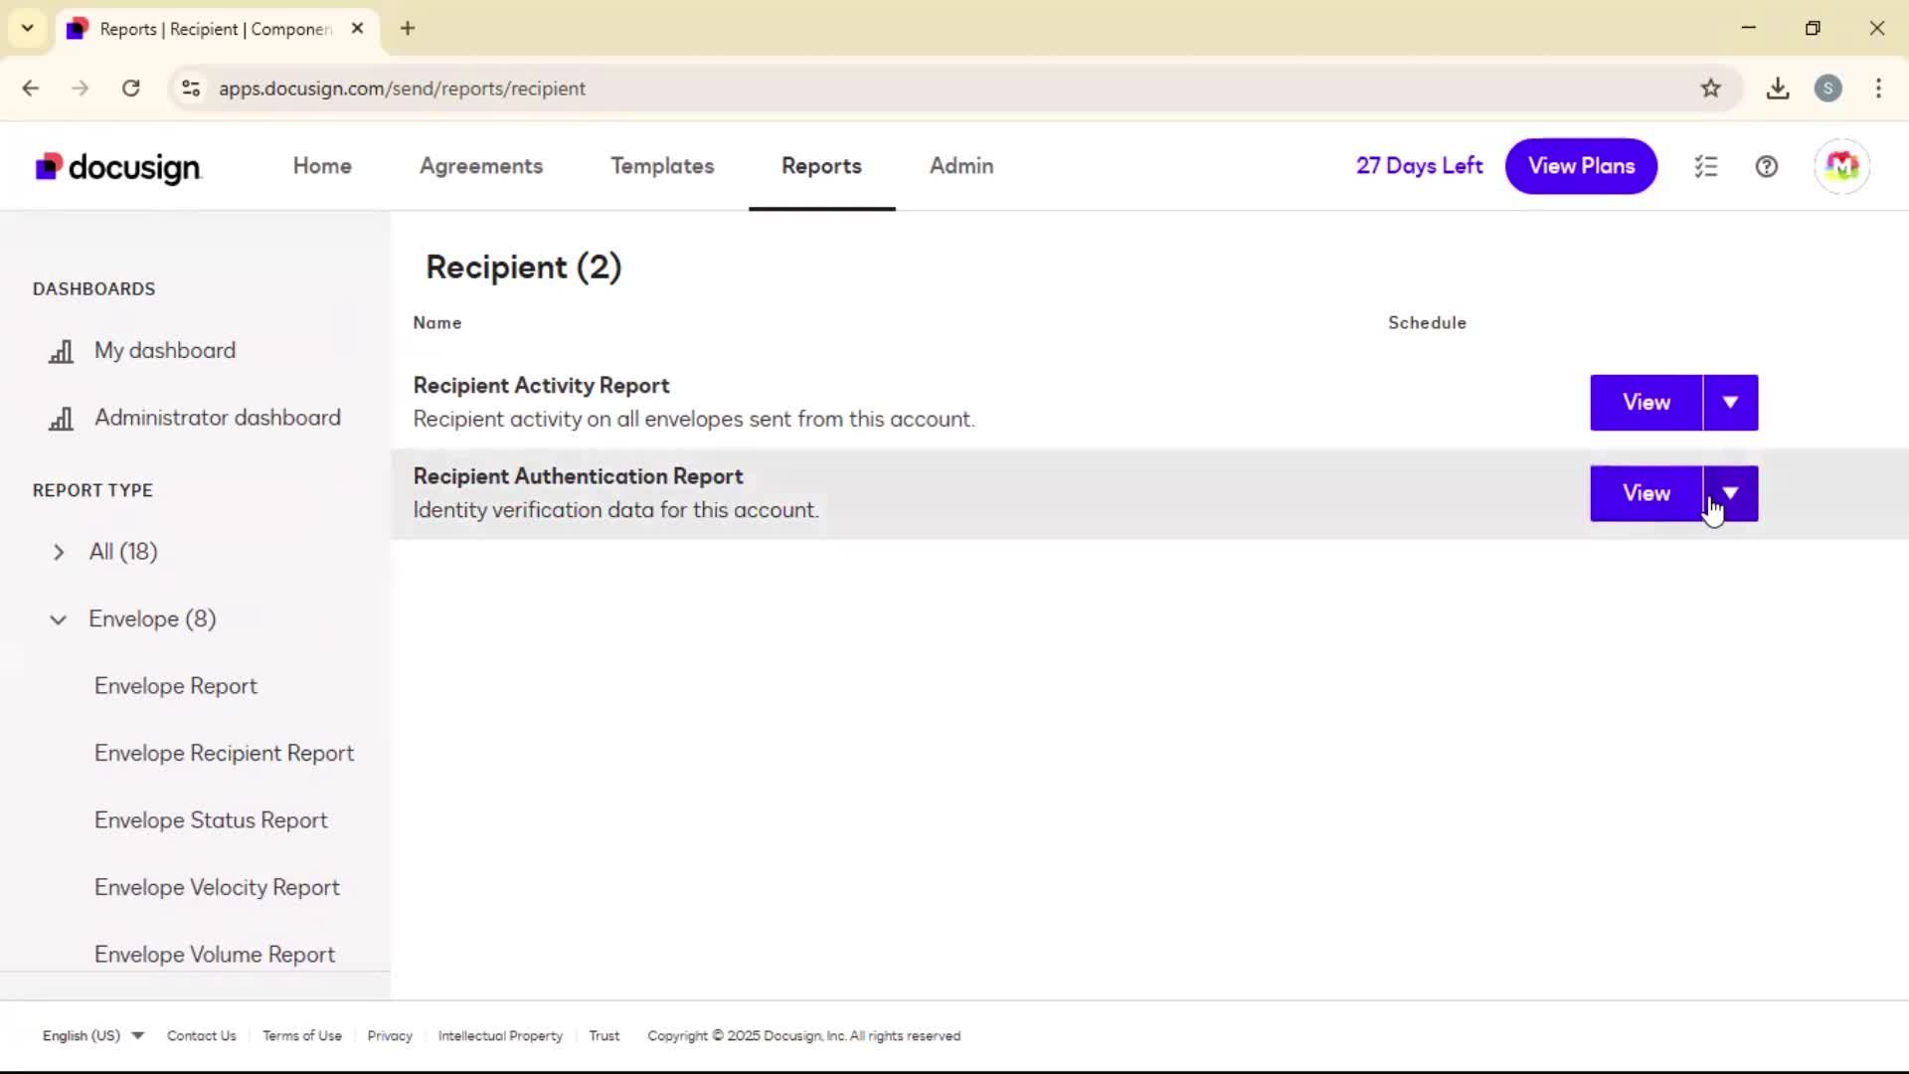
Task: Go back in browser history
Action: pyautogui.click(x=31, y=89)
